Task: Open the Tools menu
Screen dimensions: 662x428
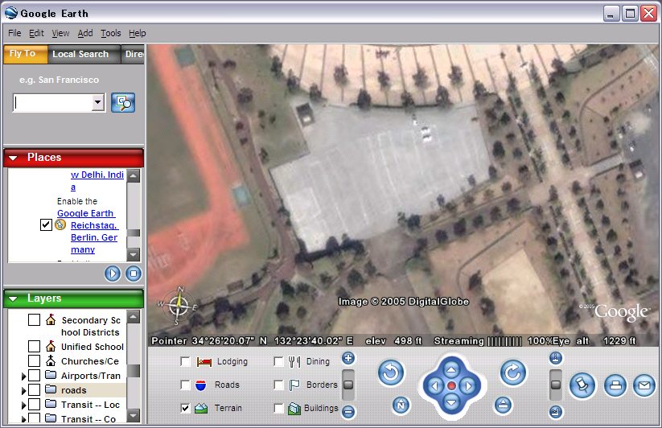Action: click(x=110, y=33)
